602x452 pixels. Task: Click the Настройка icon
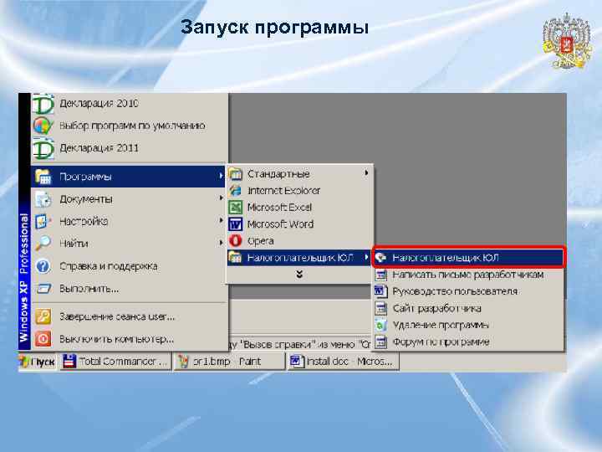click(43, 221)
